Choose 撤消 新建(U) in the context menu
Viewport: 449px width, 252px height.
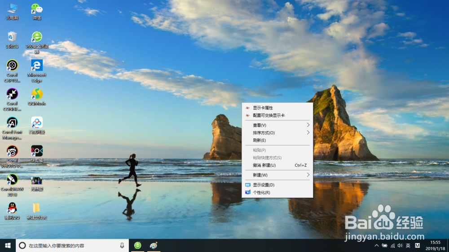[277, 165]
